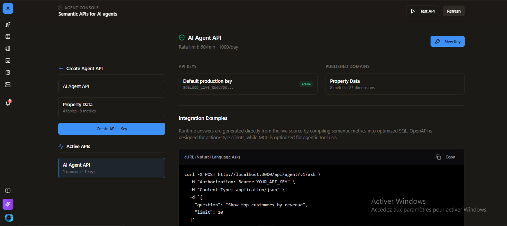Click the "API KEYS" section label
The height and width of the screenshot is (226, 507).
(187, 66)
